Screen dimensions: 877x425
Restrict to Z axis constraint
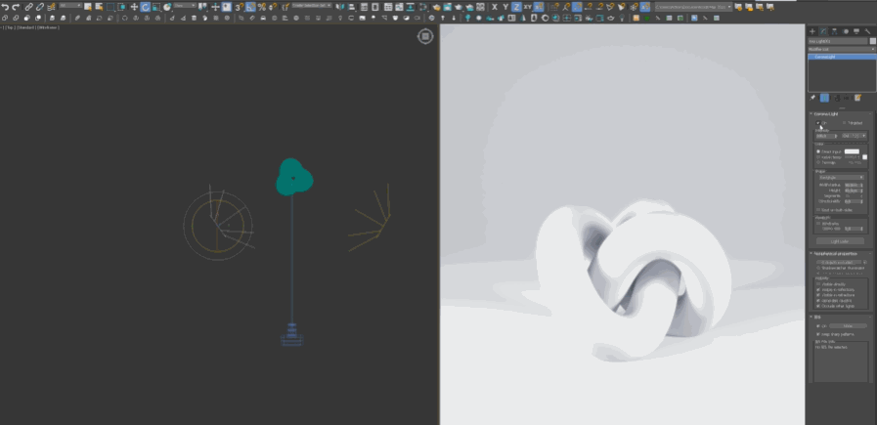tap(516, 7)
